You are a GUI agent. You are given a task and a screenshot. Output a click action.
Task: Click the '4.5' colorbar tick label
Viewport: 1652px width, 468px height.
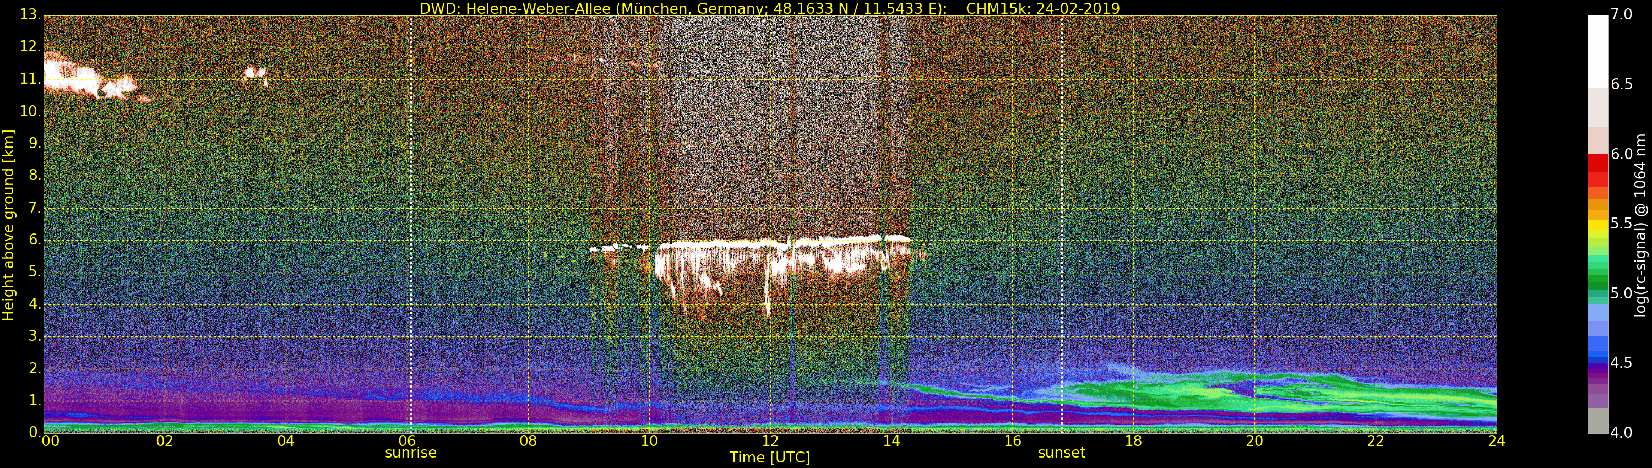pos(1621,363)
